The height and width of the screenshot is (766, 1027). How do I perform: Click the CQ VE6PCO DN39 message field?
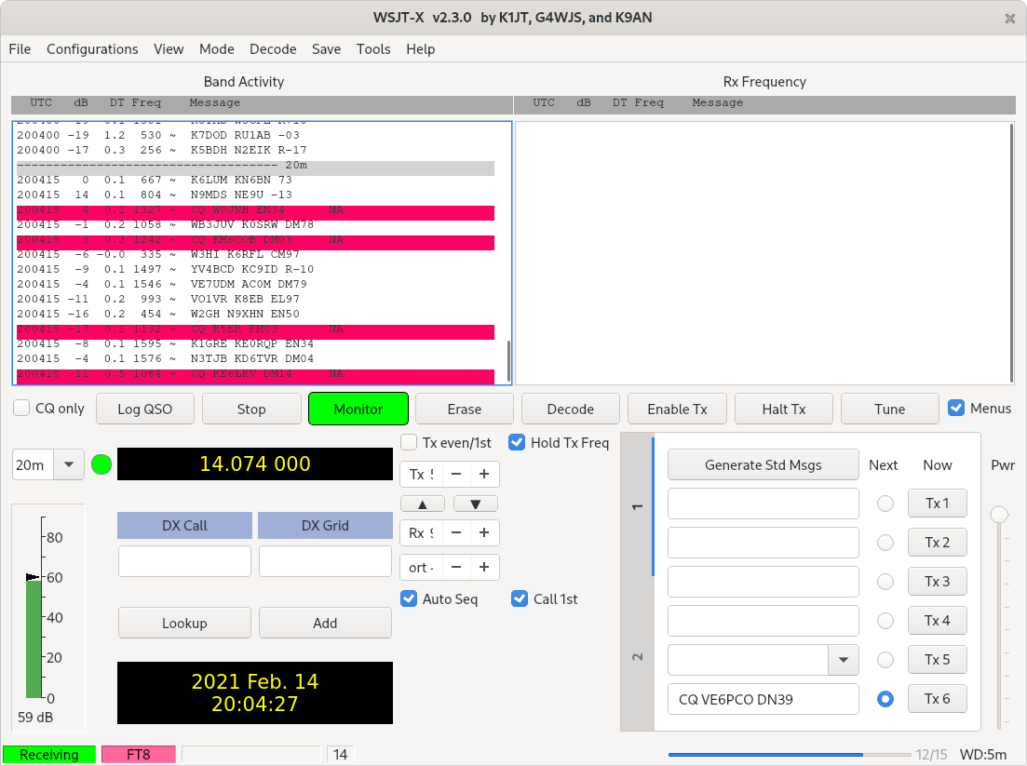coord(763,699)
